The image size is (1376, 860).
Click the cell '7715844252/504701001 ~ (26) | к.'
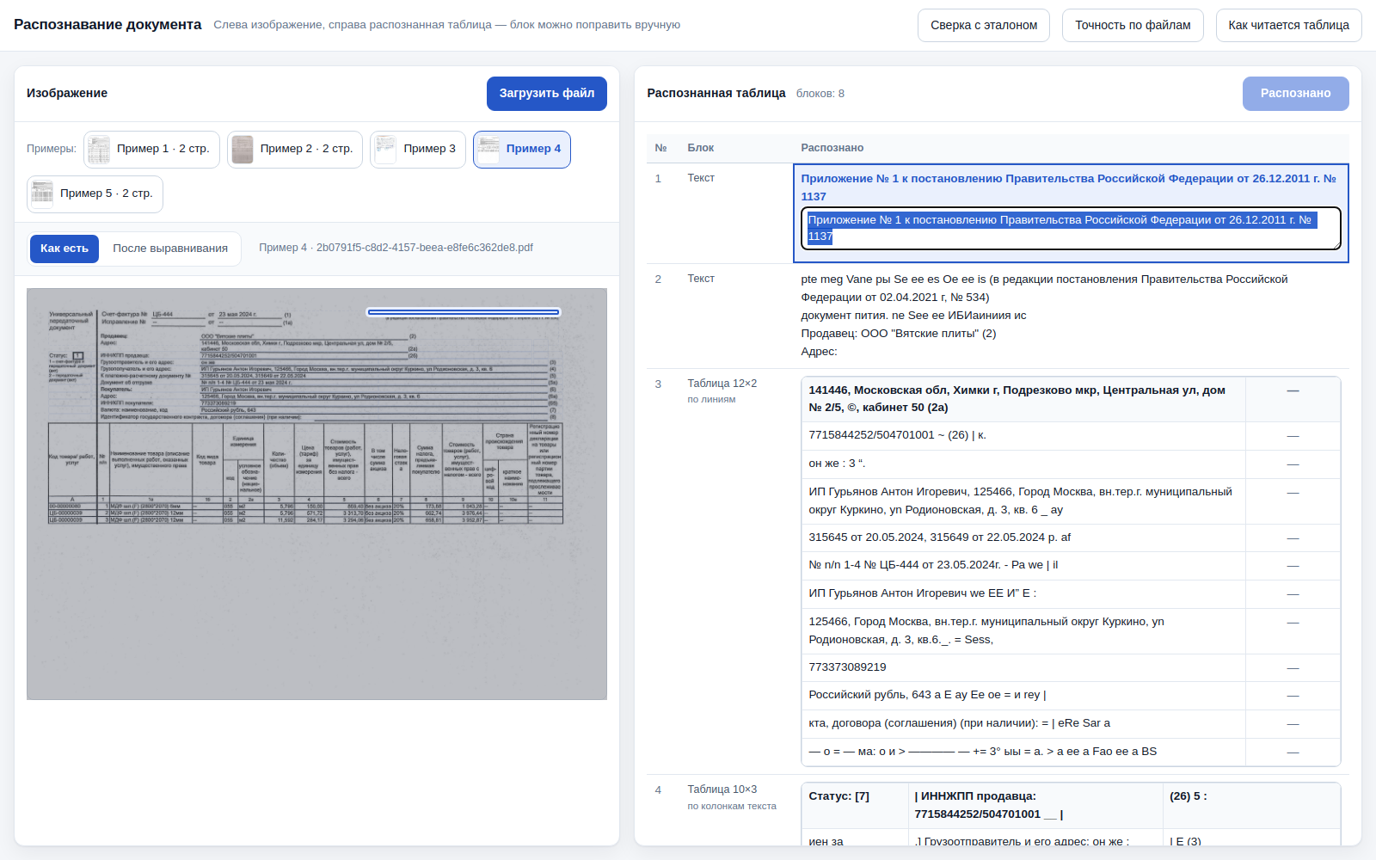[1023, 435]
